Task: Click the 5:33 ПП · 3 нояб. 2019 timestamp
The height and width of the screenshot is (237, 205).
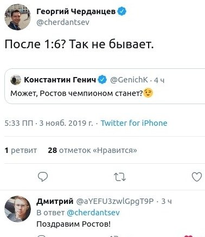Action: (x=49, y=123)
